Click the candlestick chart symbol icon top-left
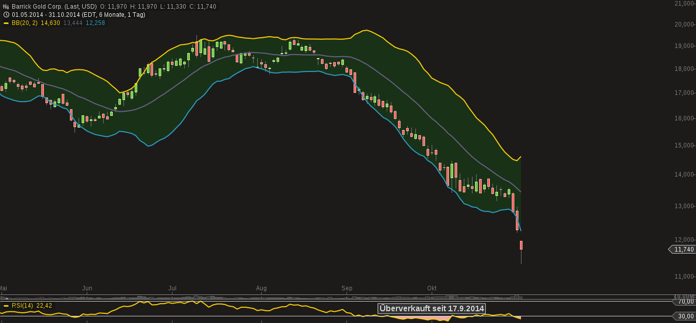Viewport: 696px width, 323px height. point(6,6)
